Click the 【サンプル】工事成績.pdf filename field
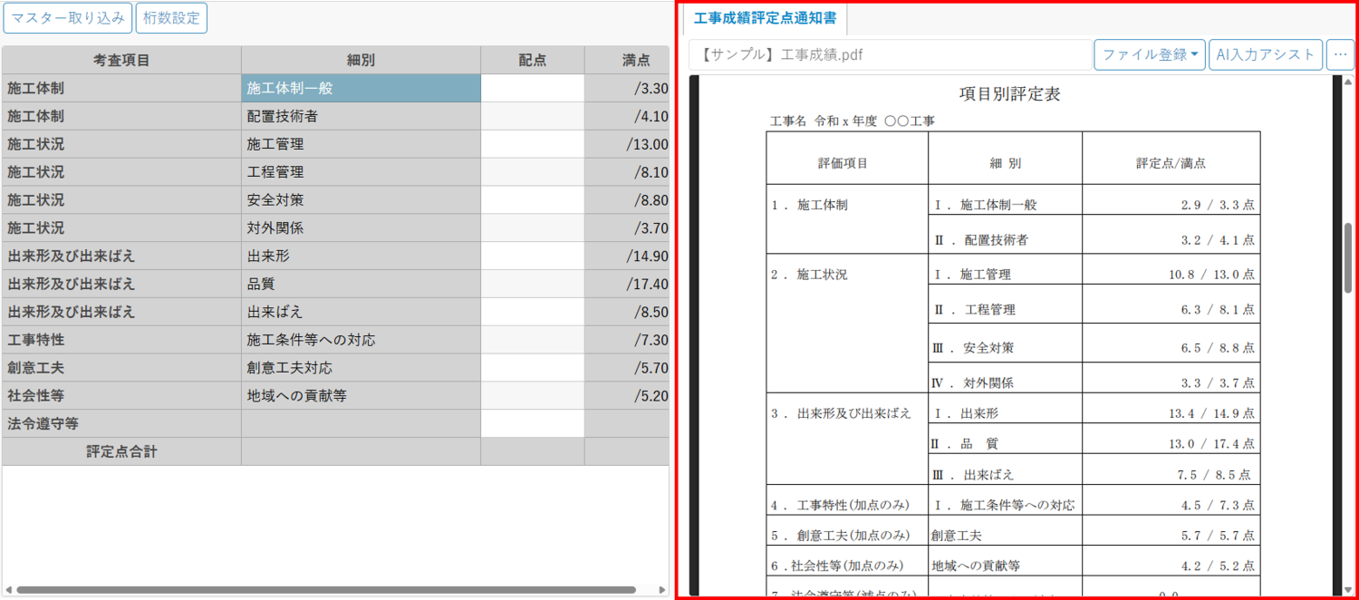This screenshot has height=600, width=1359. 890,55
